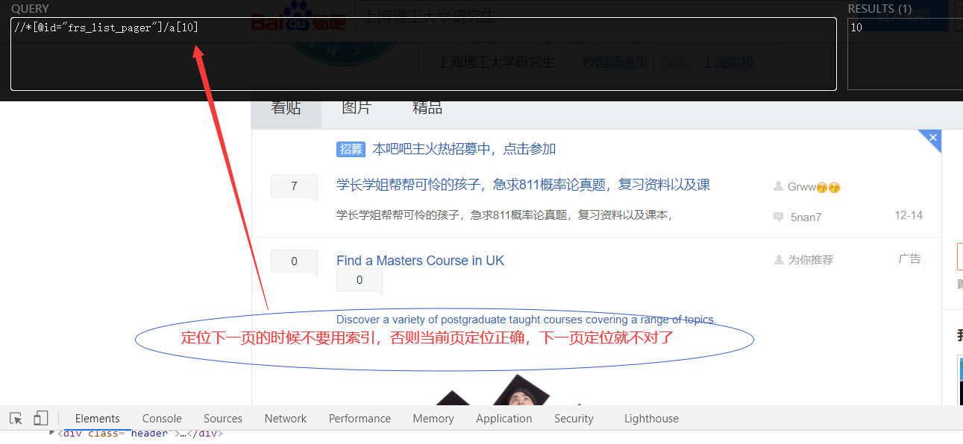Open author Grww profile link
This screenshot has height=444, width=963.
tap(814, 187)
